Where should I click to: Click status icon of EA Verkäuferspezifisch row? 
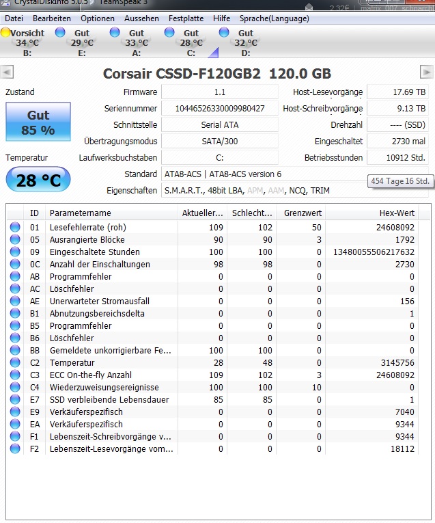click(x=15, y=425)
